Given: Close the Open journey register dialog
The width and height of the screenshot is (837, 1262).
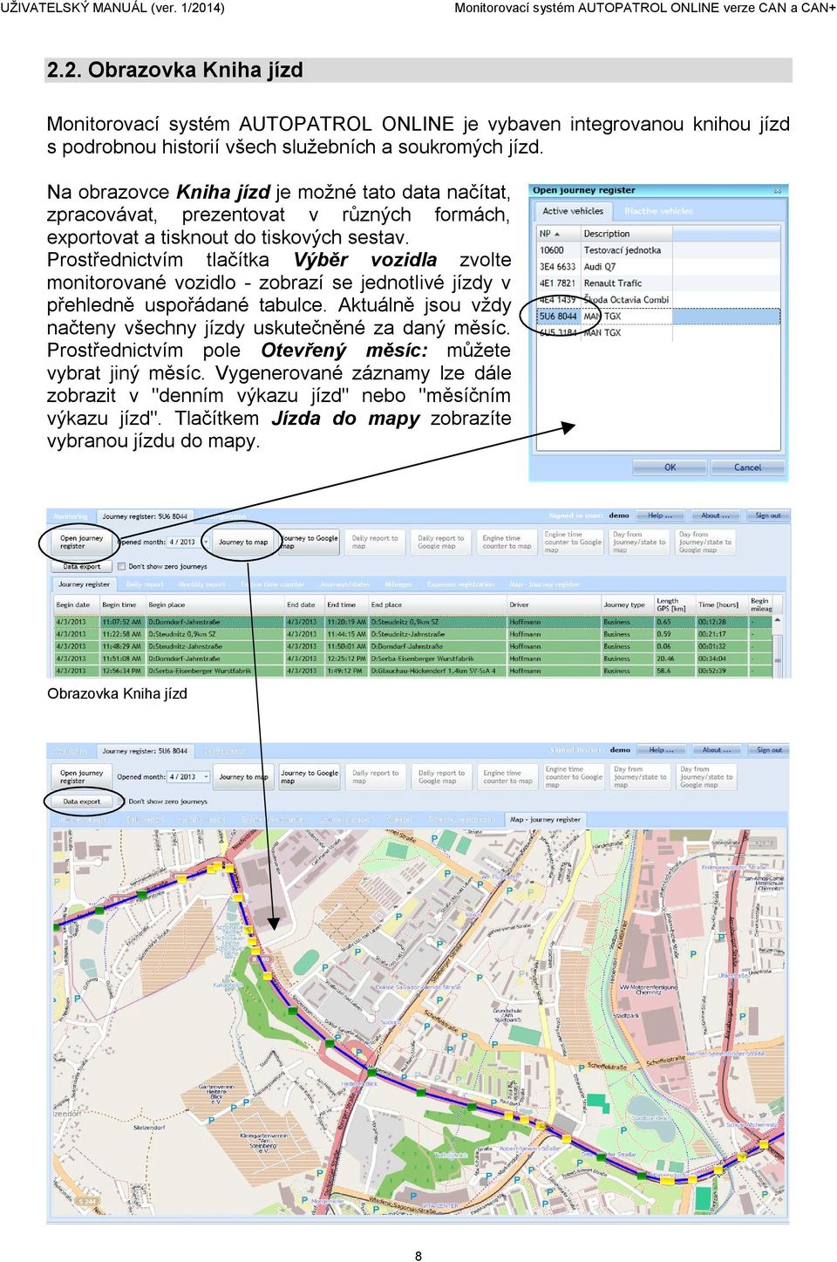Looking at the screenshot, I should [778, 190].
